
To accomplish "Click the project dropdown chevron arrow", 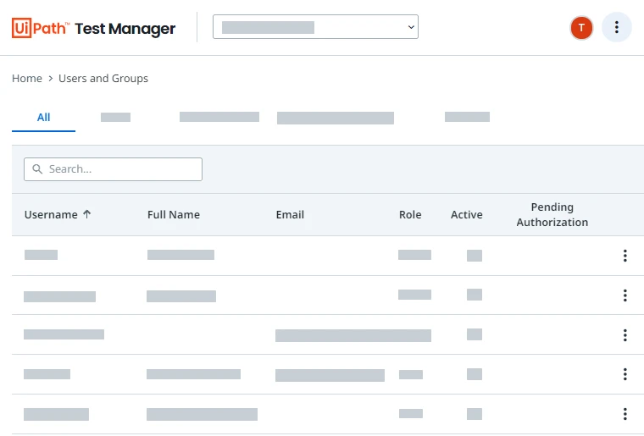I will pos(411,27).
